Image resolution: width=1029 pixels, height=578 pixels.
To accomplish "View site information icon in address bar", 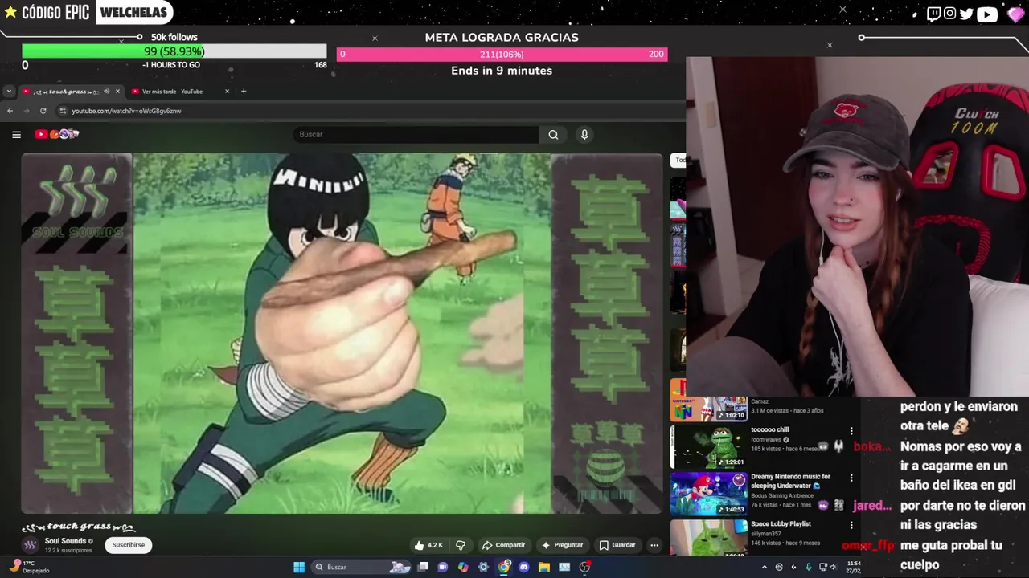I will pos(61,111).
